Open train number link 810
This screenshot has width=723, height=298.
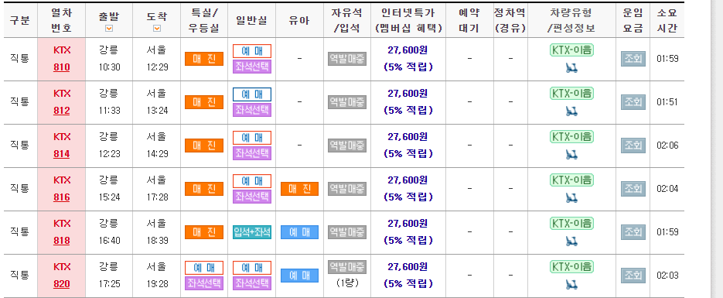(62, 67)
